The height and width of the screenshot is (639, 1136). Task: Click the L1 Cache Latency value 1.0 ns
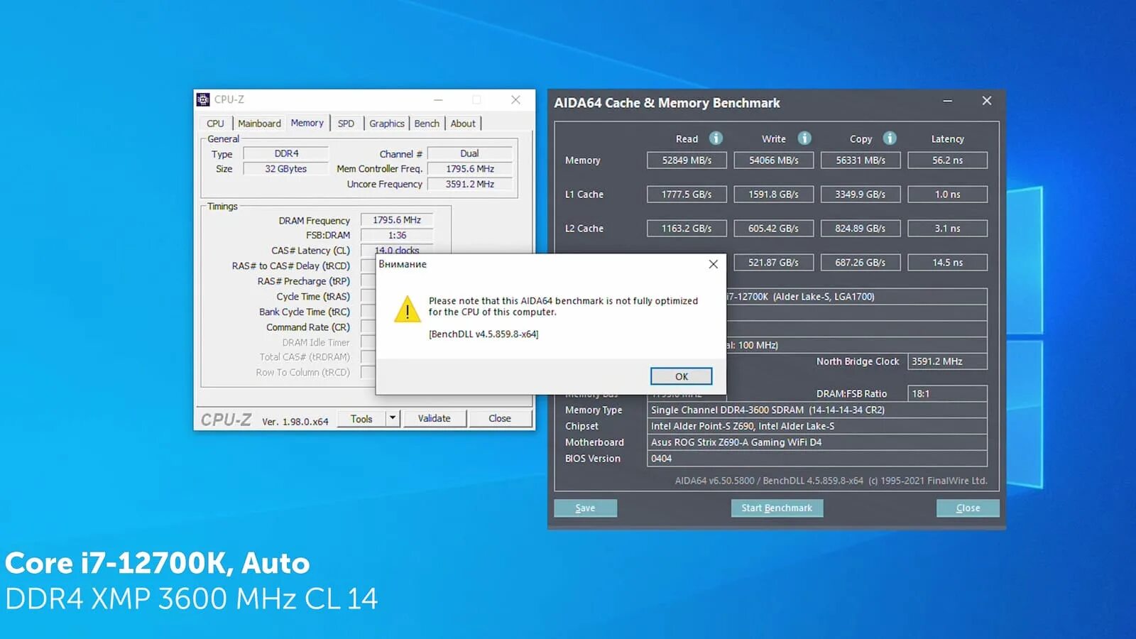point(947,195)
